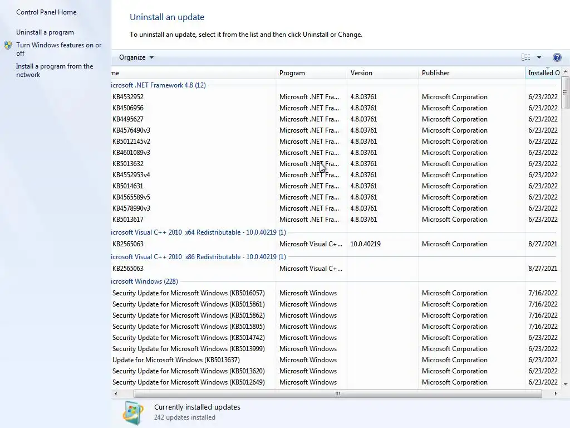Sort by the Installed On column header

point(543,73)
